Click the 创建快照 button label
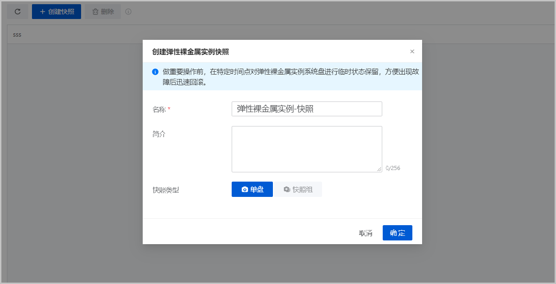The width and height of the screenshot is (556, 284). [x=61, y=12]
